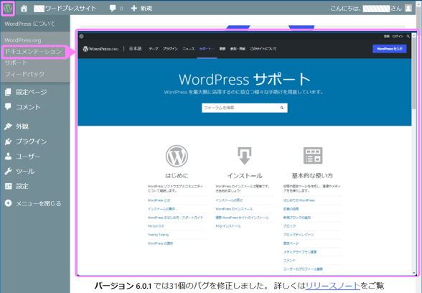Click the magnifier inside the forum search box
This screenshot has height=293, width=422.
(x=282, y=108)
